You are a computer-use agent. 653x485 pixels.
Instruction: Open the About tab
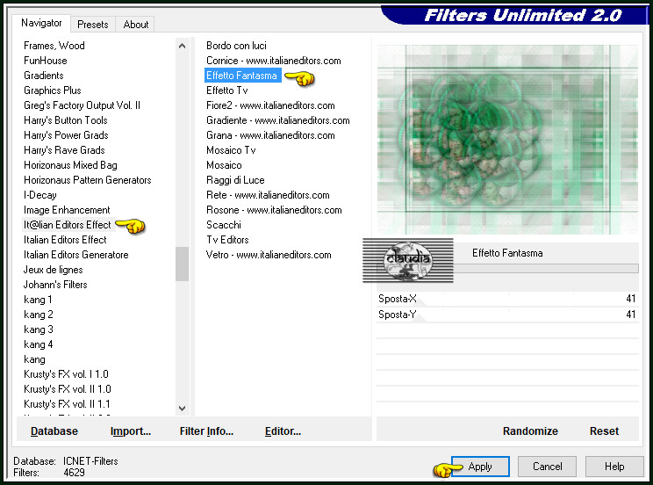click(x=136, y=25)
